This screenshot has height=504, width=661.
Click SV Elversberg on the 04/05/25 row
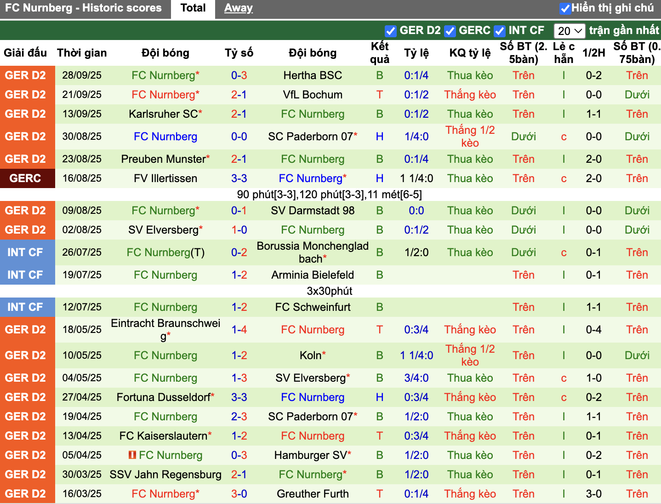tap(311, 378)
